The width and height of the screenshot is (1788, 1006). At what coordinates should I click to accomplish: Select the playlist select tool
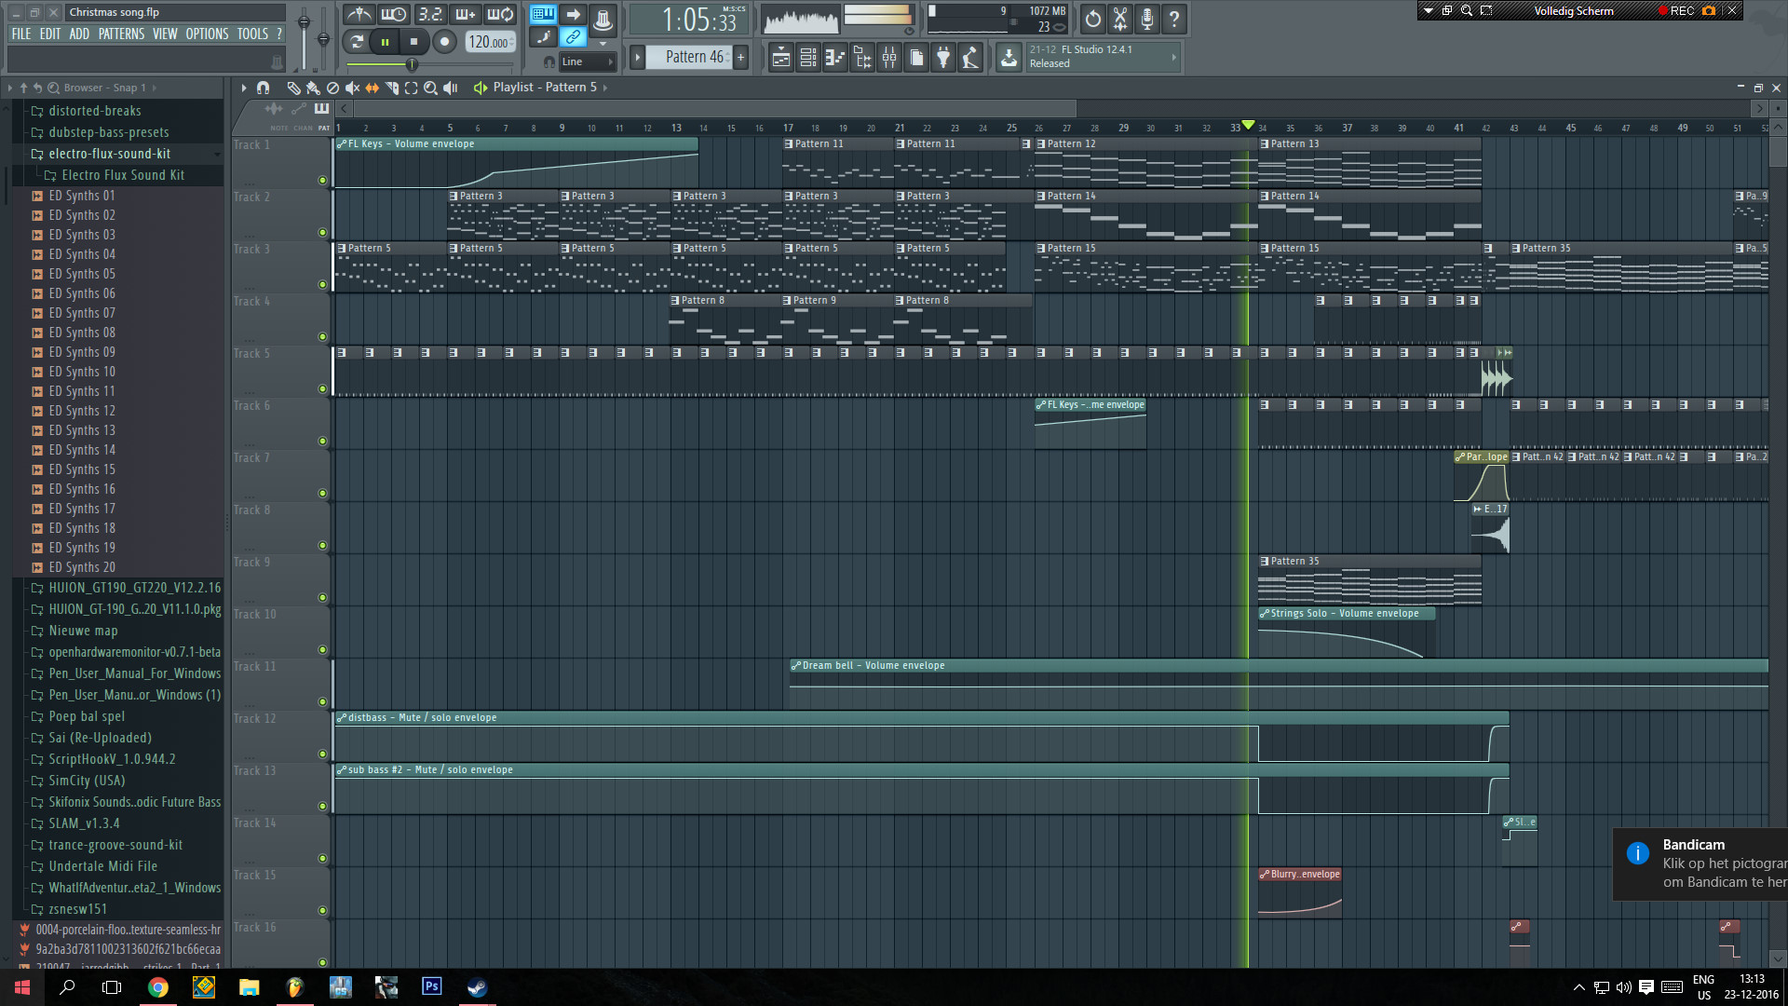411,88
